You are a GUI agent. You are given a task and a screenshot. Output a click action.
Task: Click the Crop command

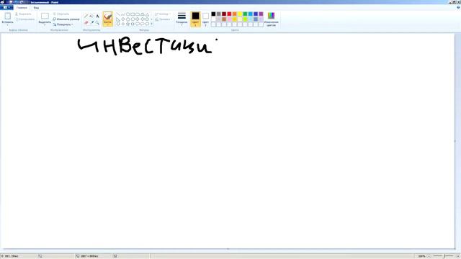(61, 14)
